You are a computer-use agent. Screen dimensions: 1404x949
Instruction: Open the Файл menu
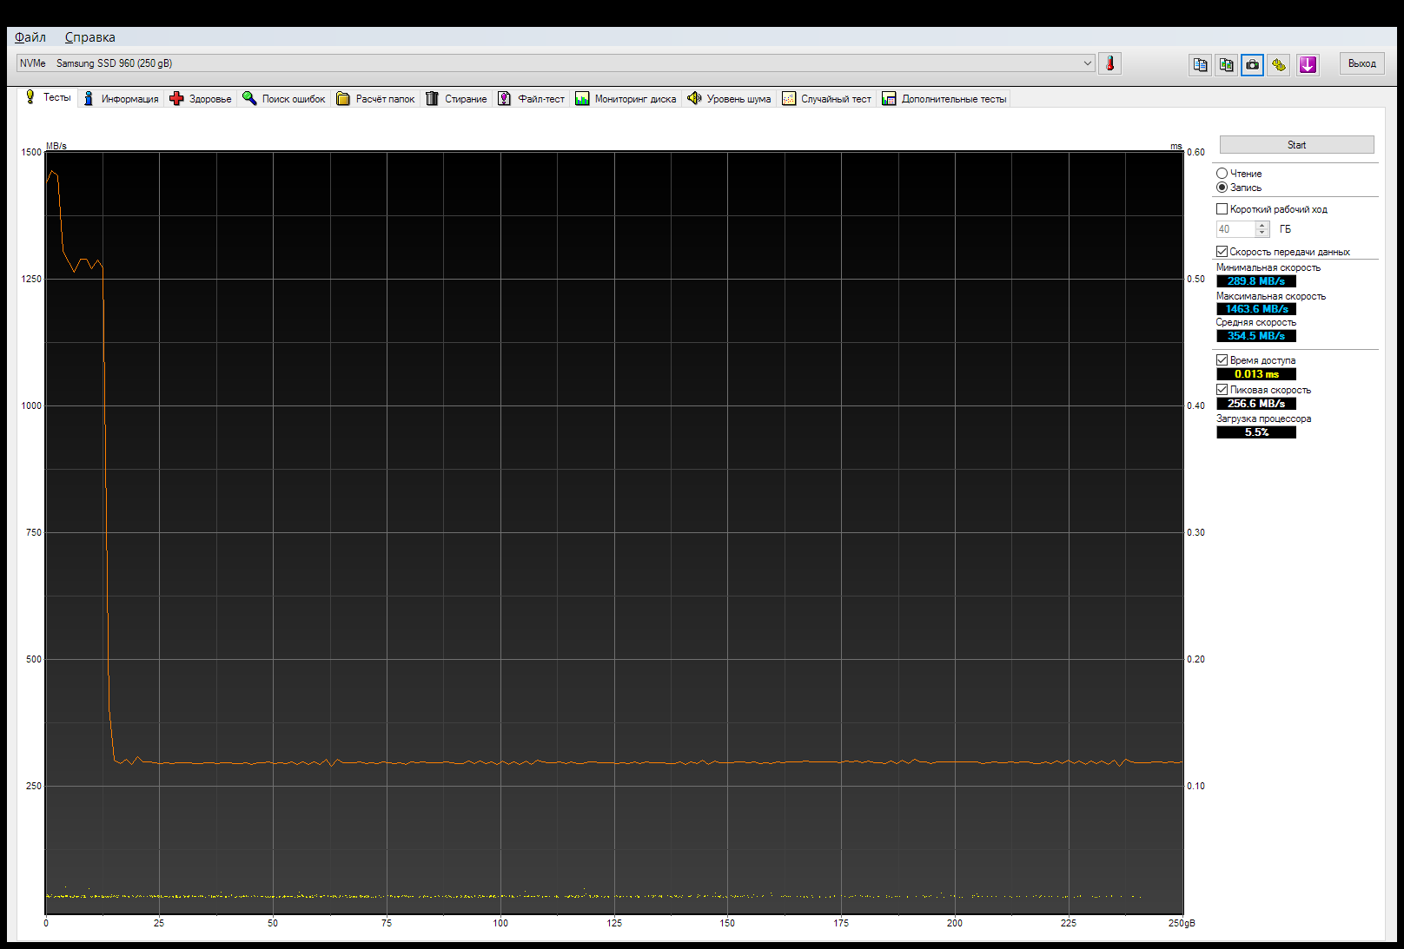click(30, 37)
